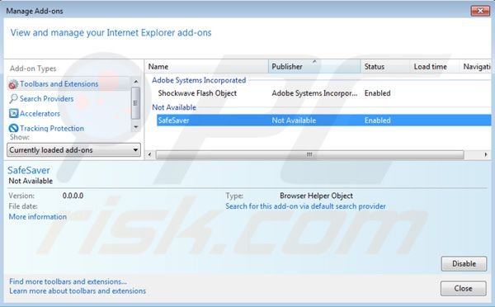Select Accelerators add-on type
Image resolution: width=495 pixels, height=307 pixels.
pyautogui.click(x=40, y=113)
